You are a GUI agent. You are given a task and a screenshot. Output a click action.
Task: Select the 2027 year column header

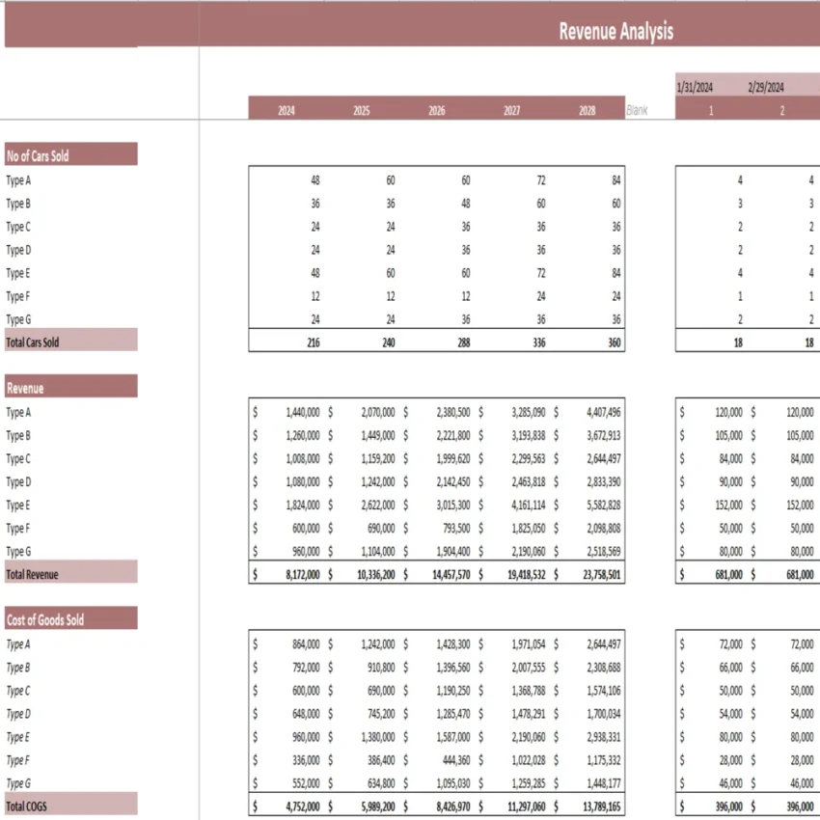point(512,110)
